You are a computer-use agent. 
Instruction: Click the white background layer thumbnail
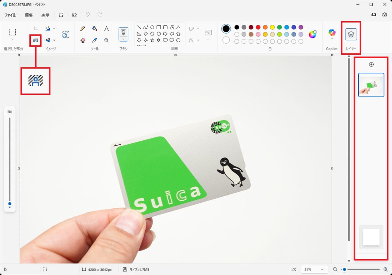click(x=371, y=237)
